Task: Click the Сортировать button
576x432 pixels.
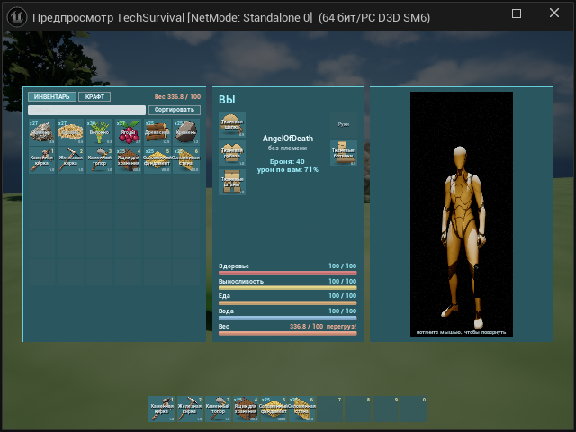Action: click(x=175, y=110)
